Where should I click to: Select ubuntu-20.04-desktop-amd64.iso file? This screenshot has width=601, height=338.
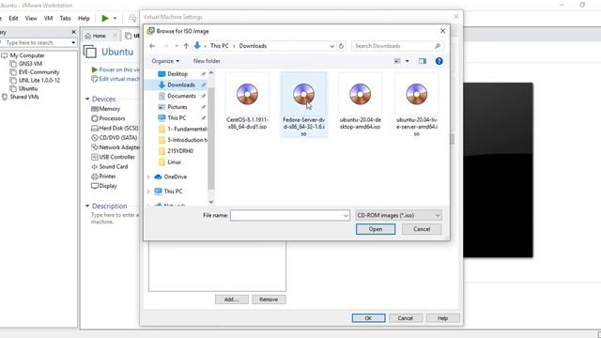pos(360,102)
